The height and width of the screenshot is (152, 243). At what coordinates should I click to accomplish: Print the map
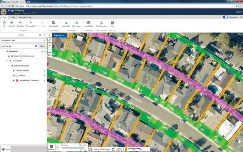point(112,24)
